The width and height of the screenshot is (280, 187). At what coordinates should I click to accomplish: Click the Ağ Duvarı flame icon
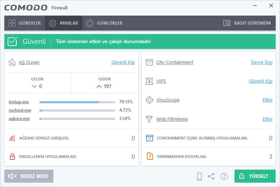coord(12,62)
